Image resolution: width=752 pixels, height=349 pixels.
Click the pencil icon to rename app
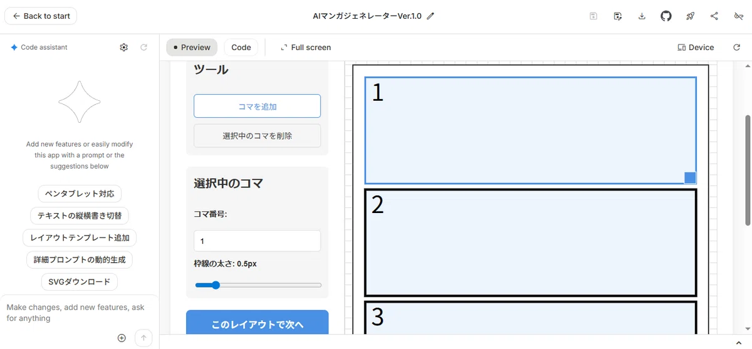(431, 16)
